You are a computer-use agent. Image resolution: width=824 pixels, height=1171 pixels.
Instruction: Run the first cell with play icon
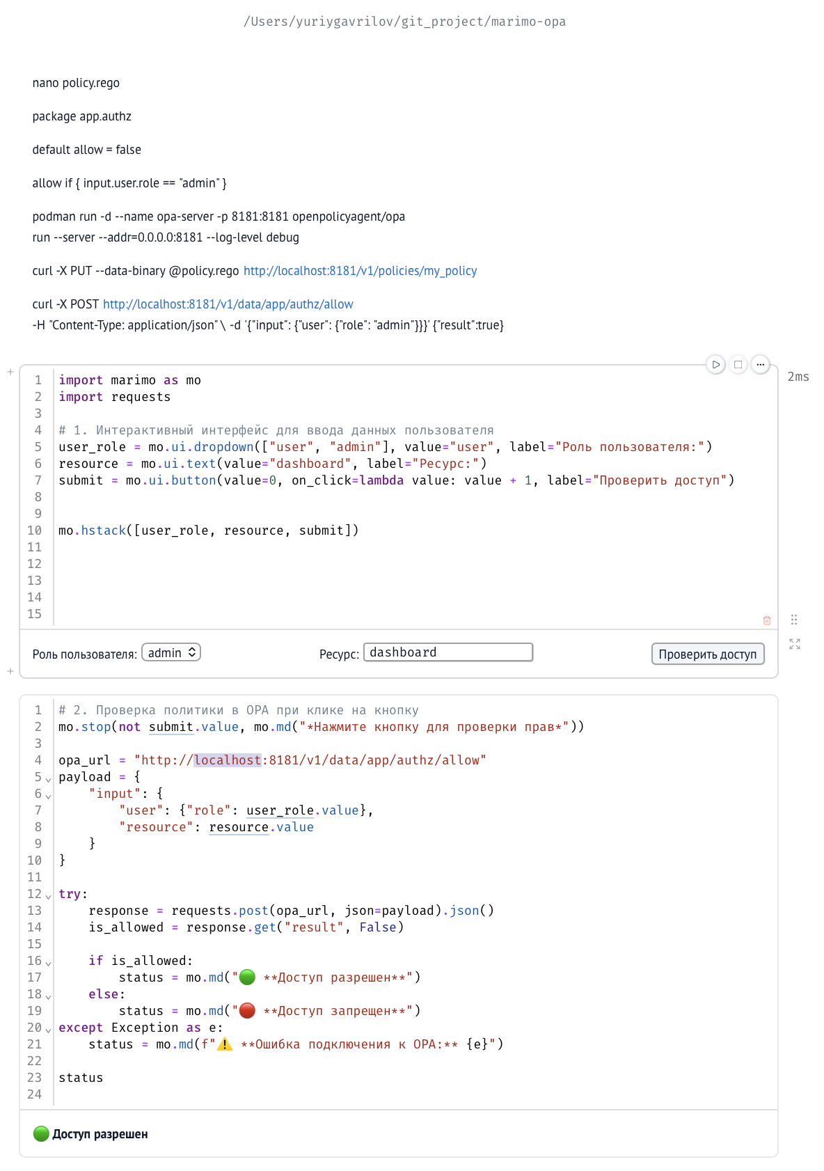point(715,364)
